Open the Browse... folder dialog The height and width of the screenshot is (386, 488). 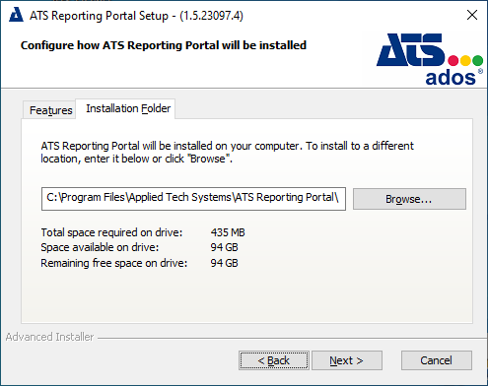409,199
